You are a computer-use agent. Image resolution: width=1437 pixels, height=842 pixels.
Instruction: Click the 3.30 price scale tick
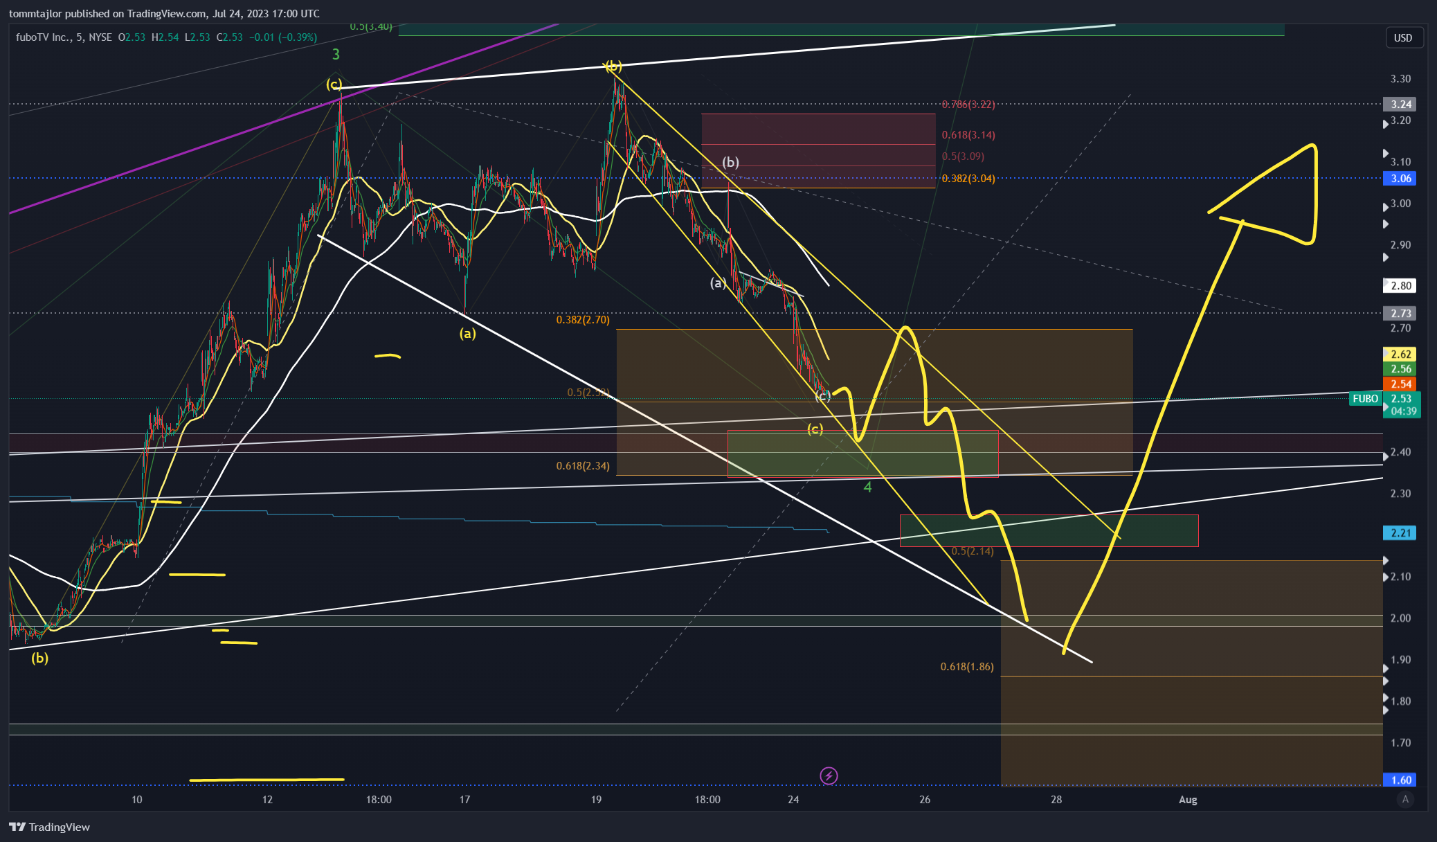pyautogui.click(x=1400, y=79)
